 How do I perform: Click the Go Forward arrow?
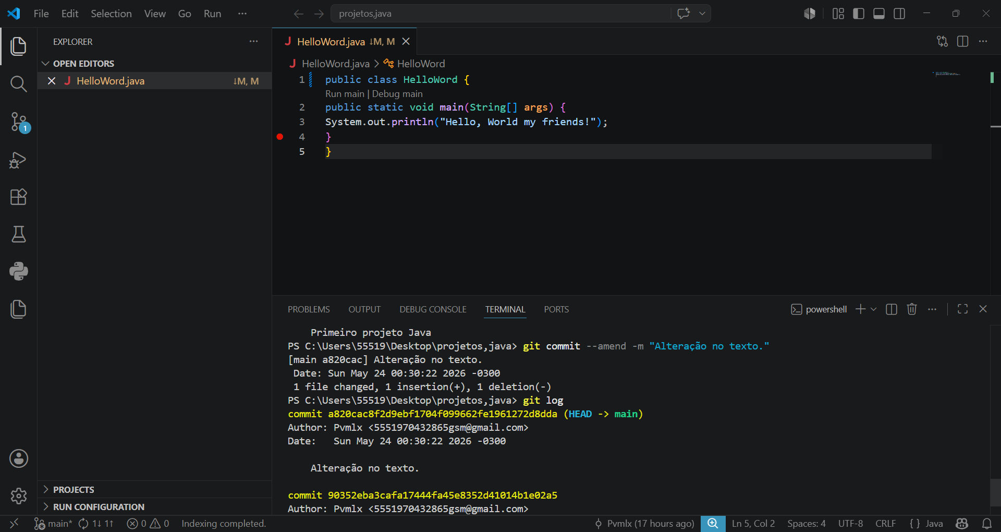tap(319, 14)
